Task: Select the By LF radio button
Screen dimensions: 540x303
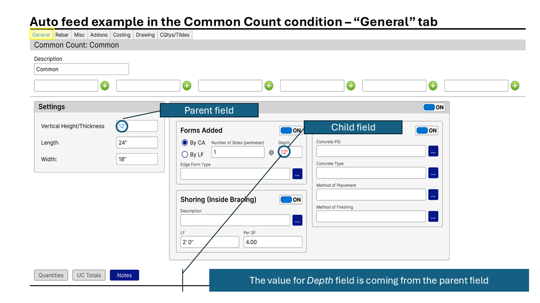Action: click(x=185, y=154)
